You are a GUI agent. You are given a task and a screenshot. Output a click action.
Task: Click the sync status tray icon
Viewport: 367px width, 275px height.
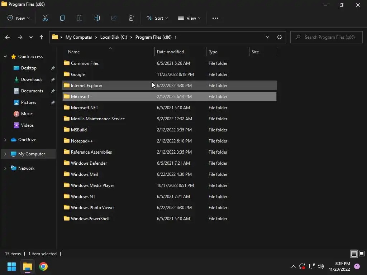pyautogui.click(x=302, y=266)
